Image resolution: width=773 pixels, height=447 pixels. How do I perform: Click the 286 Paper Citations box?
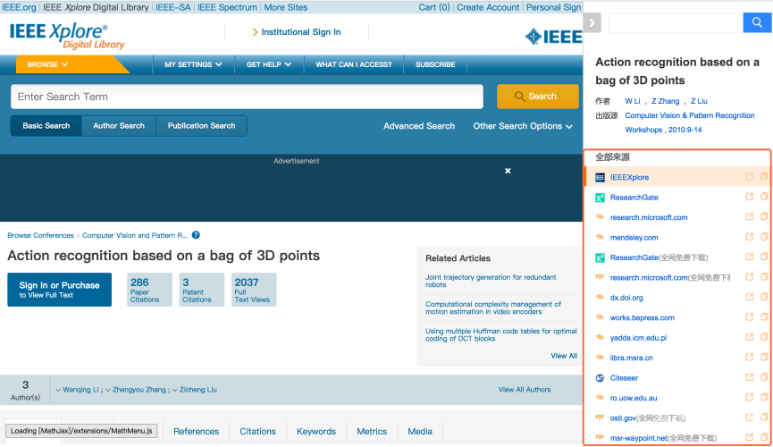click(x=149, y=290)
